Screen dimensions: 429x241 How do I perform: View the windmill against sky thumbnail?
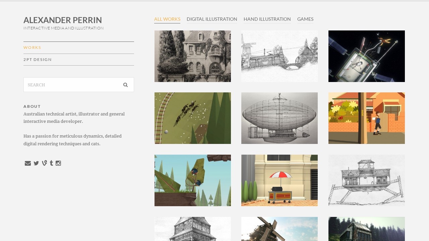click(280, 229)
